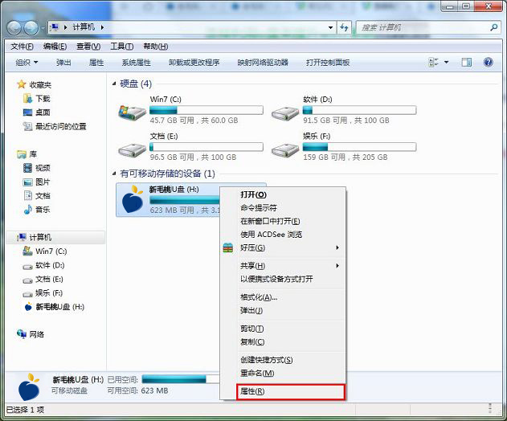Open the 文件(F) menu
This screenshot has width=507, height=421.
click(22, 47)
